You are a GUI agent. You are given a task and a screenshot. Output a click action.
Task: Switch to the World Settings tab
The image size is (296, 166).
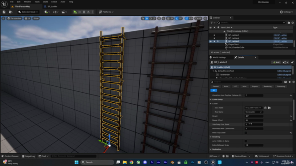(219, 57)
